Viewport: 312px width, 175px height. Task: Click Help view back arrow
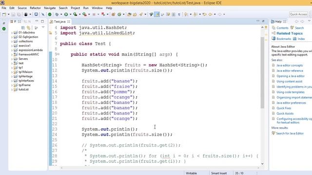click(x=296, y=21)
